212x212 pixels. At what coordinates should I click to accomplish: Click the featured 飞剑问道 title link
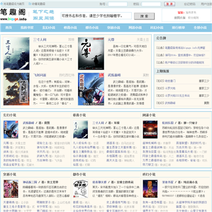tap(40, 75)
